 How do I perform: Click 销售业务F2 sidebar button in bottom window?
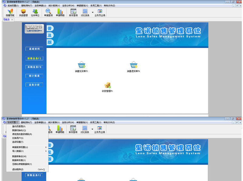[34, 175]
